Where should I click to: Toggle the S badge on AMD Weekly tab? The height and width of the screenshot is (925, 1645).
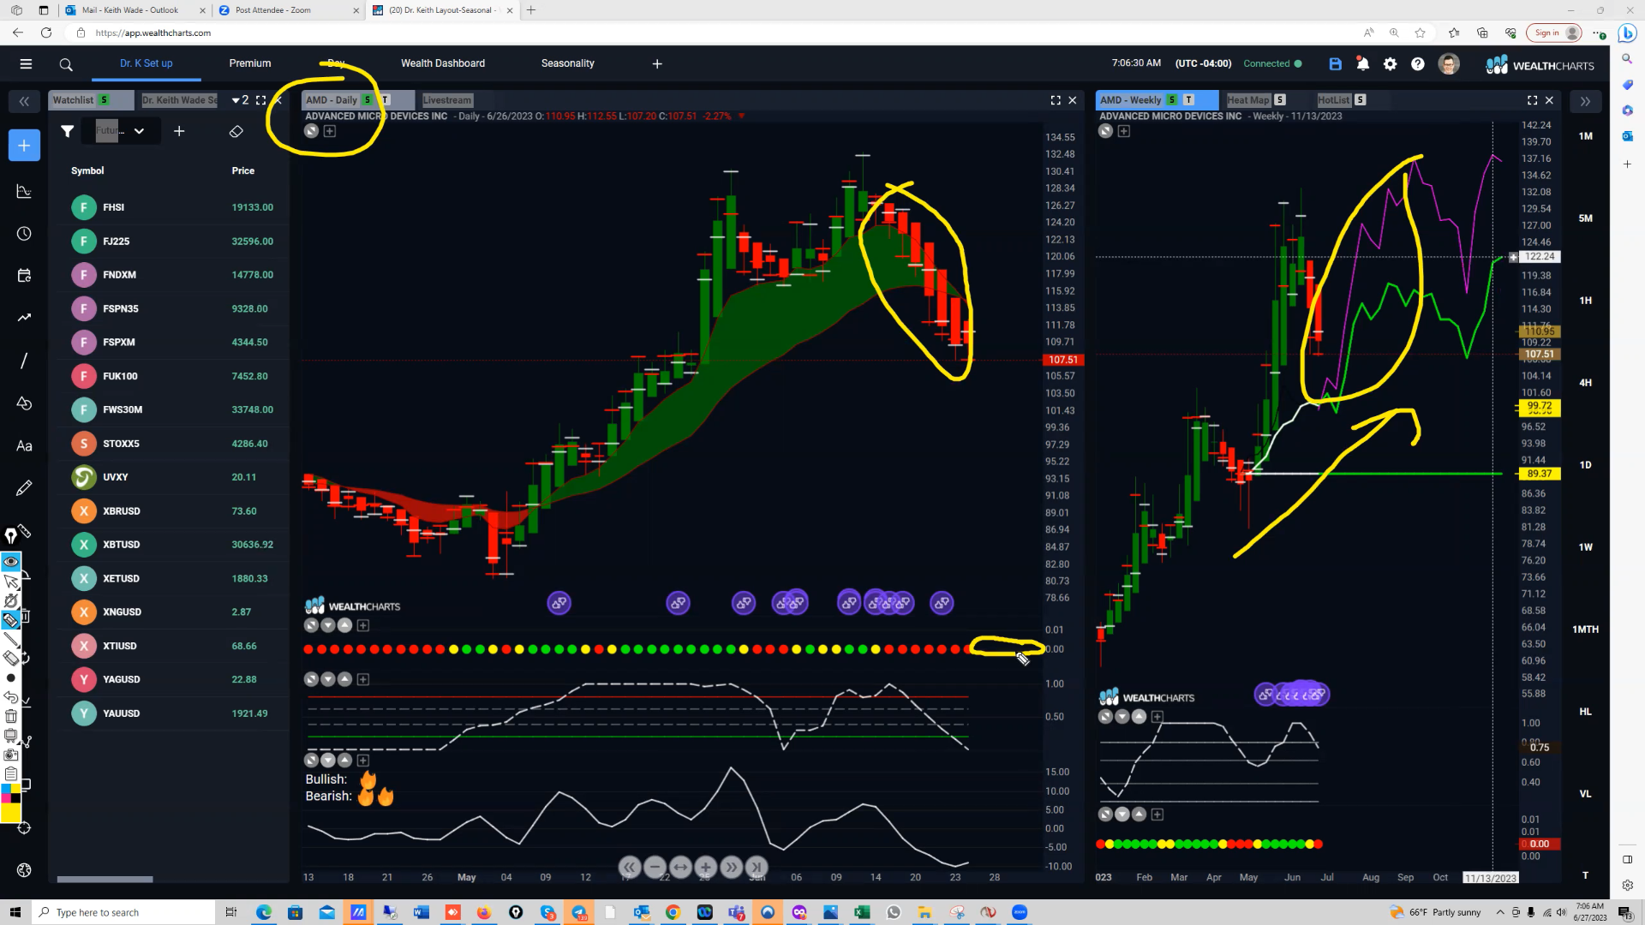click(x=1172, y=100)
